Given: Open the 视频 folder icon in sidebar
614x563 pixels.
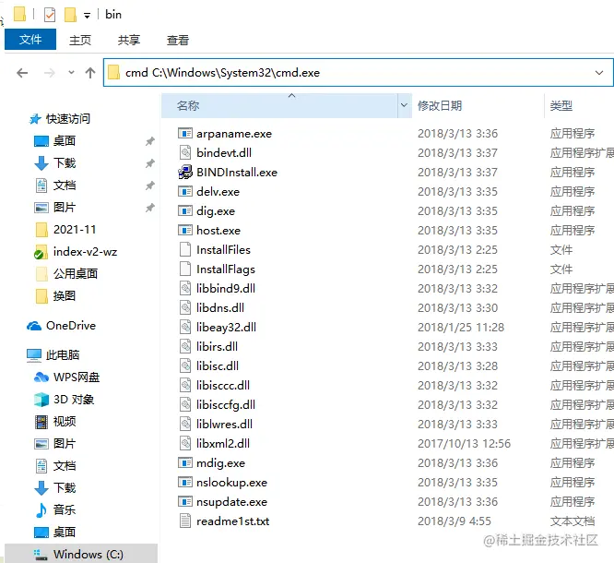Looking at the screenshot, I should (41, 422).
